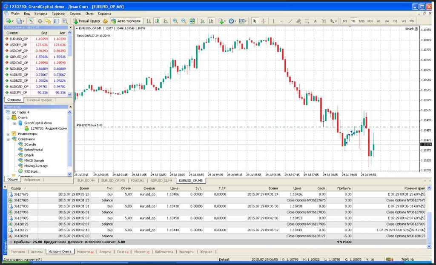Open MetaEditor via the yellow book icon
The image size is (436, 265).
(105, 21)
